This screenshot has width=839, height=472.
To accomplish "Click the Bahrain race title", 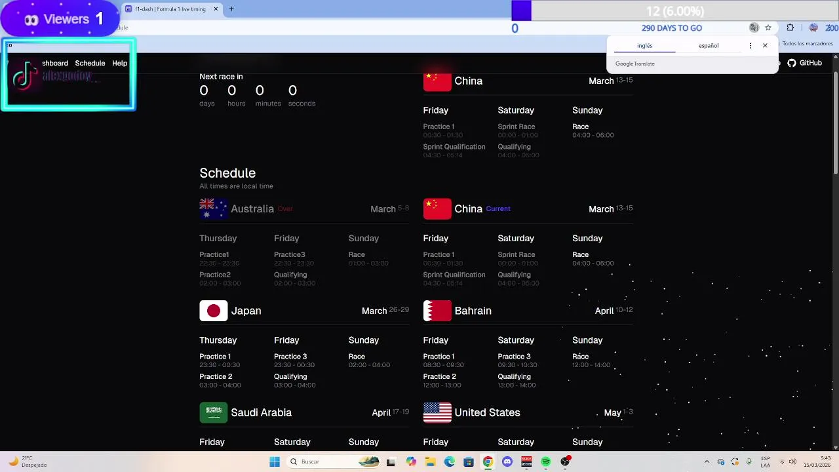I will point(473,311).
